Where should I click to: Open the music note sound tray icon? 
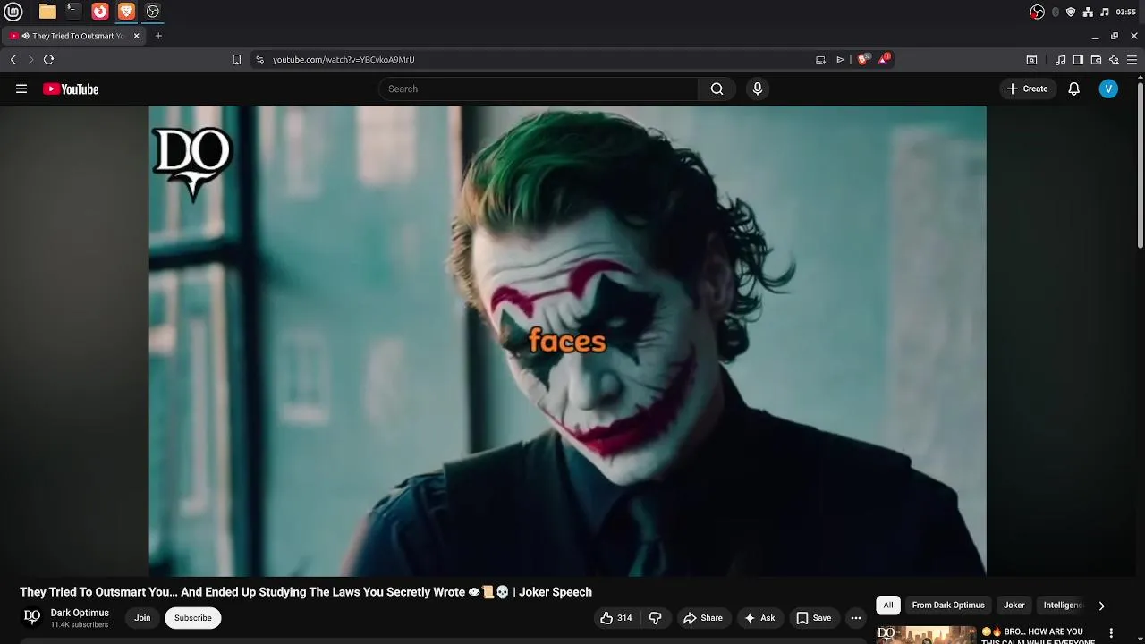point(1105,12)
